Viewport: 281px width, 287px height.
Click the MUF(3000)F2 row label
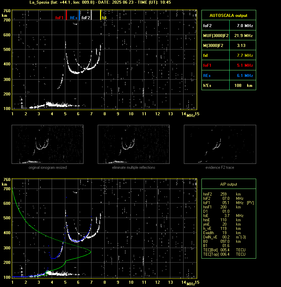tap(216, 36)
